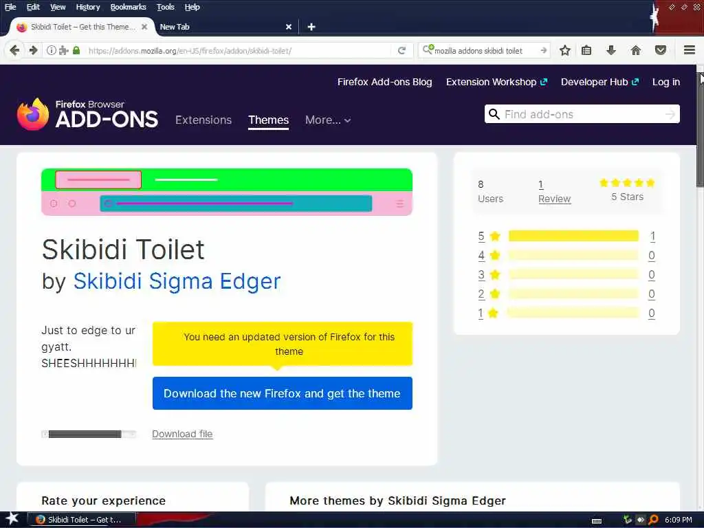Click the puzzle-piece add-on icon in address bar
Viewport: 704px width, 528px height.
pos(64,50)
